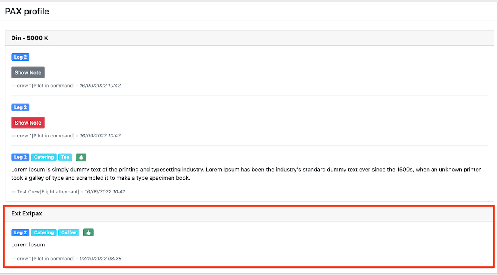Select Leg 2 badge under Ext Extpax

[21, 232]
